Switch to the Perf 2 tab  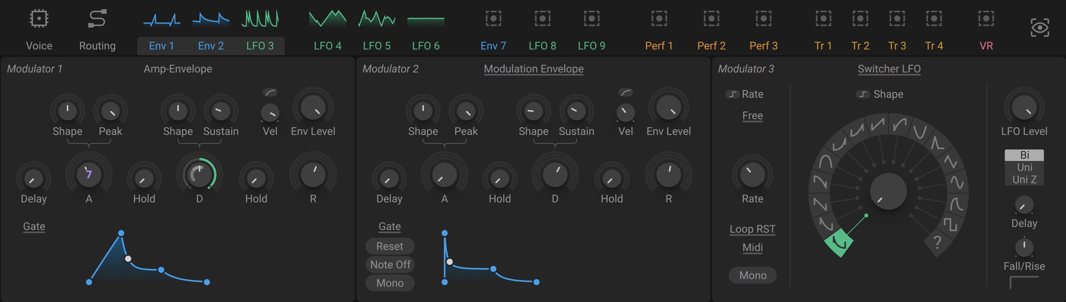tap(711, 46)
